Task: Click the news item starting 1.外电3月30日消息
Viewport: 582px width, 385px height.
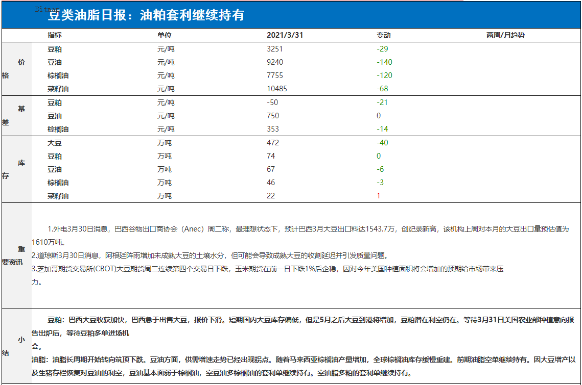Action: pyautogui.click(x=300, y=236)
